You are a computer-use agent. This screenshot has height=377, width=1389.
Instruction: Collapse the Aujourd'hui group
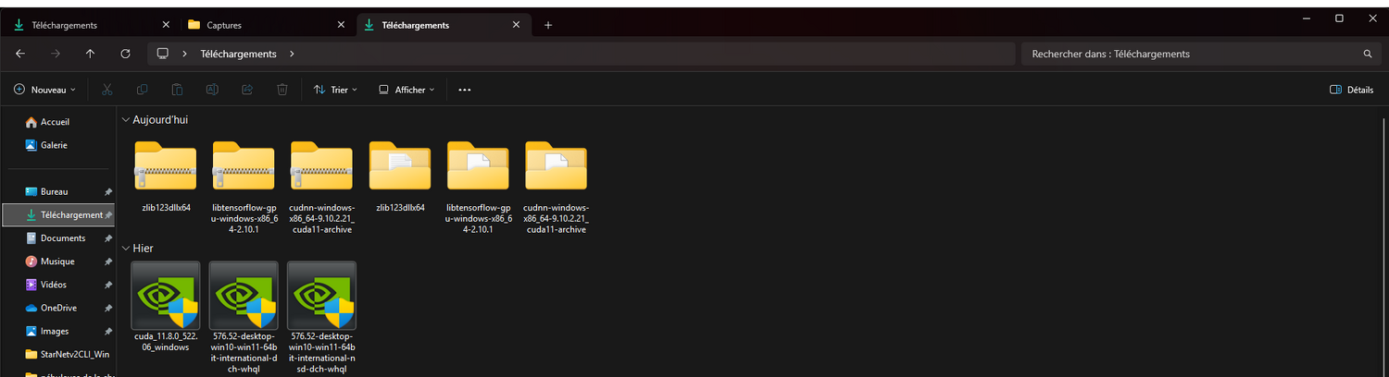125,120
